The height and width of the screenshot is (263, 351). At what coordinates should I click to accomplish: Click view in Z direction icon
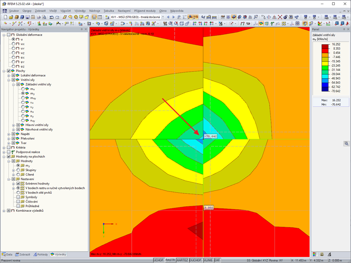point(206,24)
